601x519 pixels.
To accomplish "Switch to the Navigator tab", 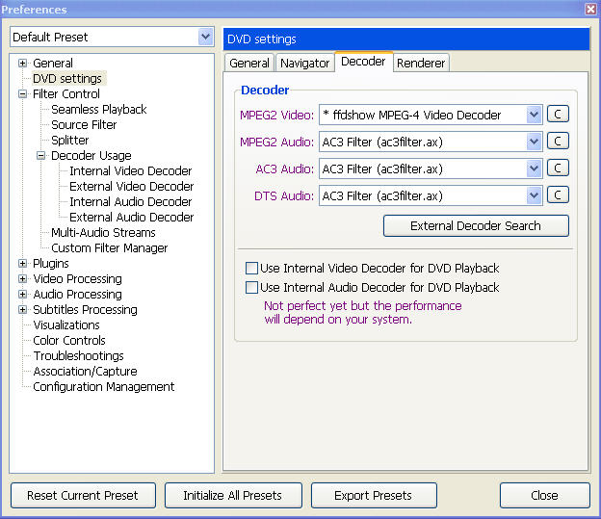I will point(304,64).
